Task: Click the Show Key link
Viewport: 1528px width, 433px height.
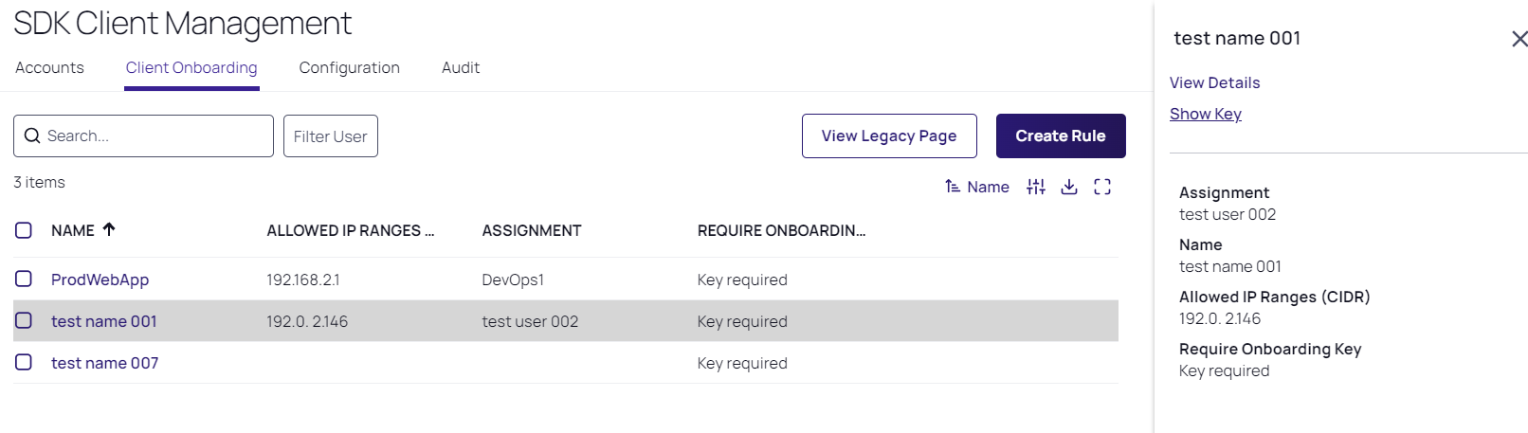Action: pos(1205,115)
